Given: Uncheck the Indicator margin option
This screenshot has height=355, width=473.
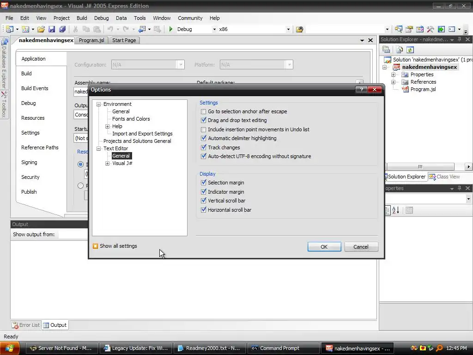Looking at the screenshot, I should coord(204,192).
